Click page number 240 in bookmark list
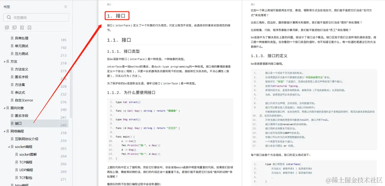The width and height of the screenshot is (385, 186). 63,110
